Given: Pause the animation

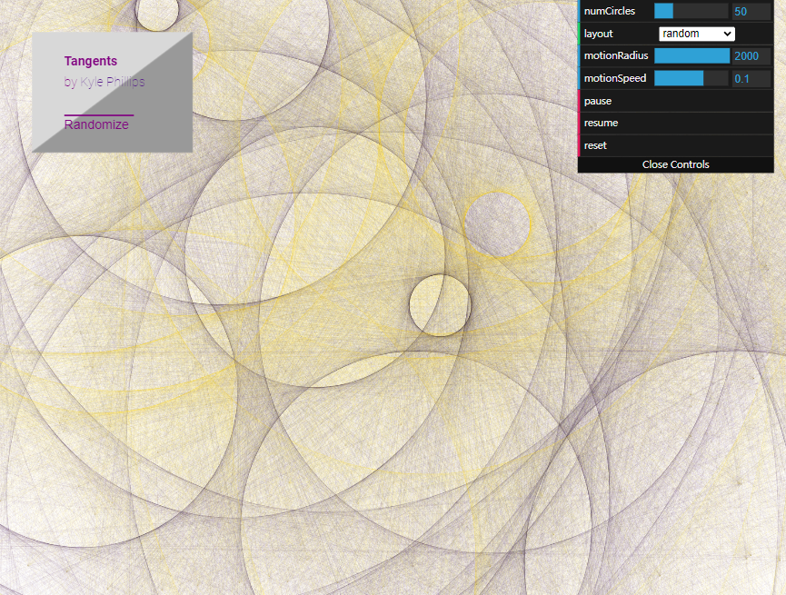Looking at the screenshot, I should 676,101.
